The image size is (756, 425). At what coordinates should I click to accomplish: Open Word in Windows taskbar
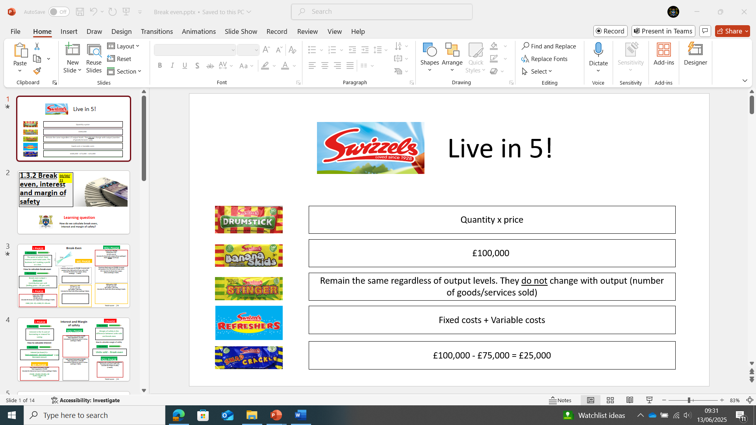[x=301, y=415]
